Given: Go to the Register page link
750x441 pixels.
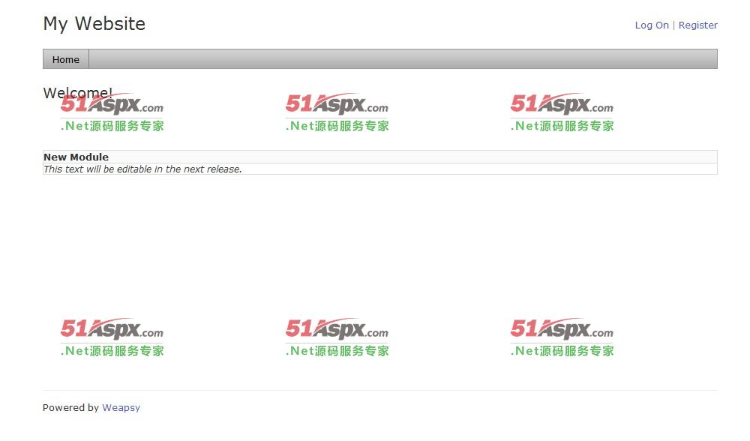Looking at the screenshot, I should pos(697,25).
